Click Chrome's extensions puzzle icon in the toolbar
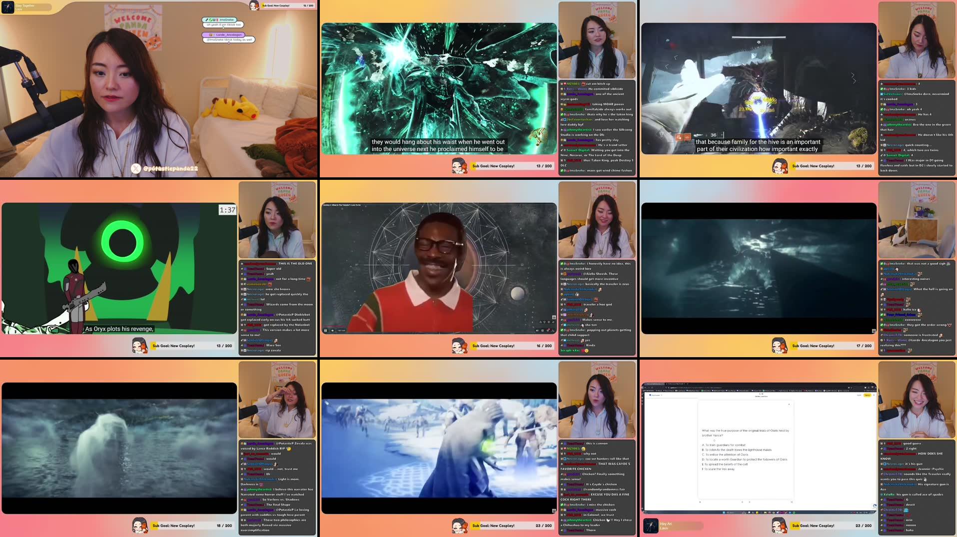Screen dimensions: 957x537 865,387
